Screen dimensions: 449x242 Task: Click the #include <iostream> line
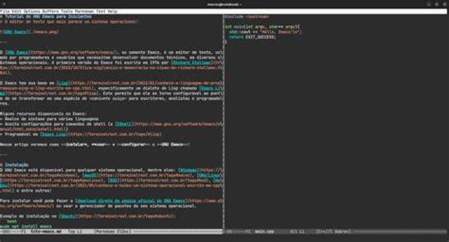[x=246, y=17]
